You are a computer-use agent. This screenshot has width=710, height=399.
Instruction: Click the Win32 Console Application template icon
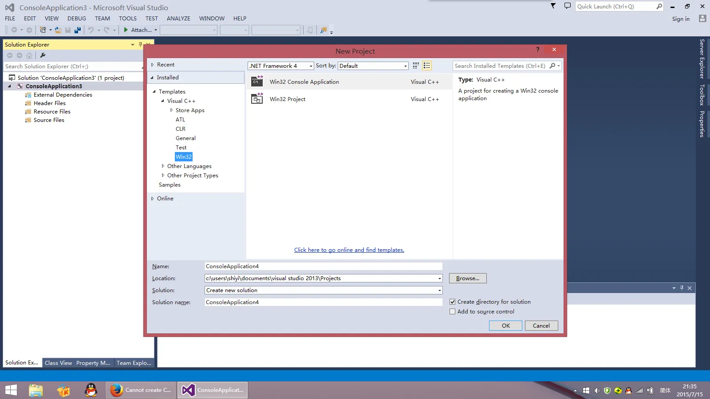tap(257, 81)
